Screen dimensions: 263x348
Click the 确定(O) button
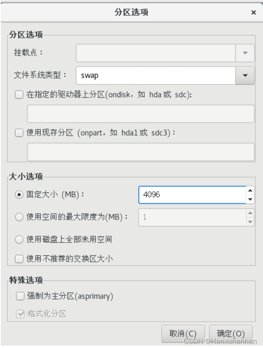(230, 333)
